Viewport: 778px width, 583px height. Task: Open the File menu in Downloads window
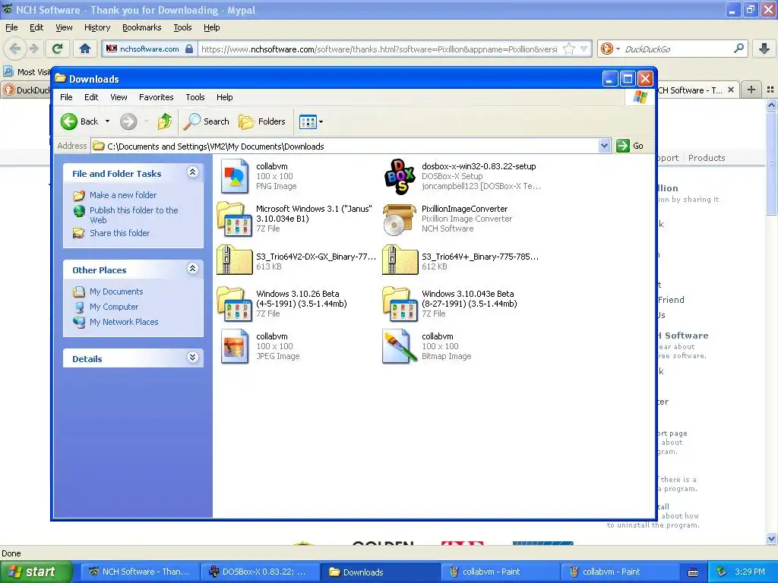[66, 97]
